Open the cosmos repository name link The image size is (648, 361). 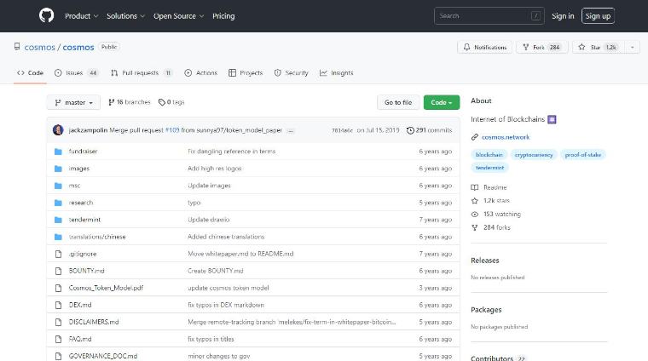tap(78, 47)
